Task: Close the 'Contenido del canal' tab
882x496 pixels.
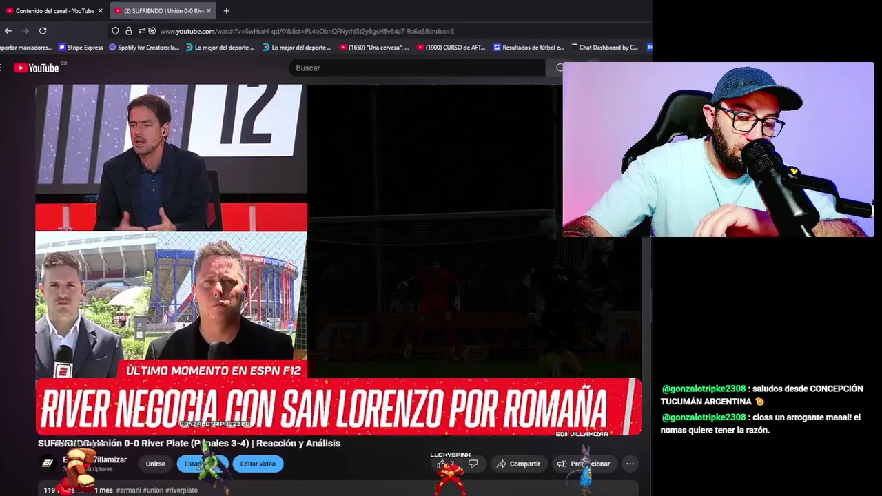Action: click(100, 11)
